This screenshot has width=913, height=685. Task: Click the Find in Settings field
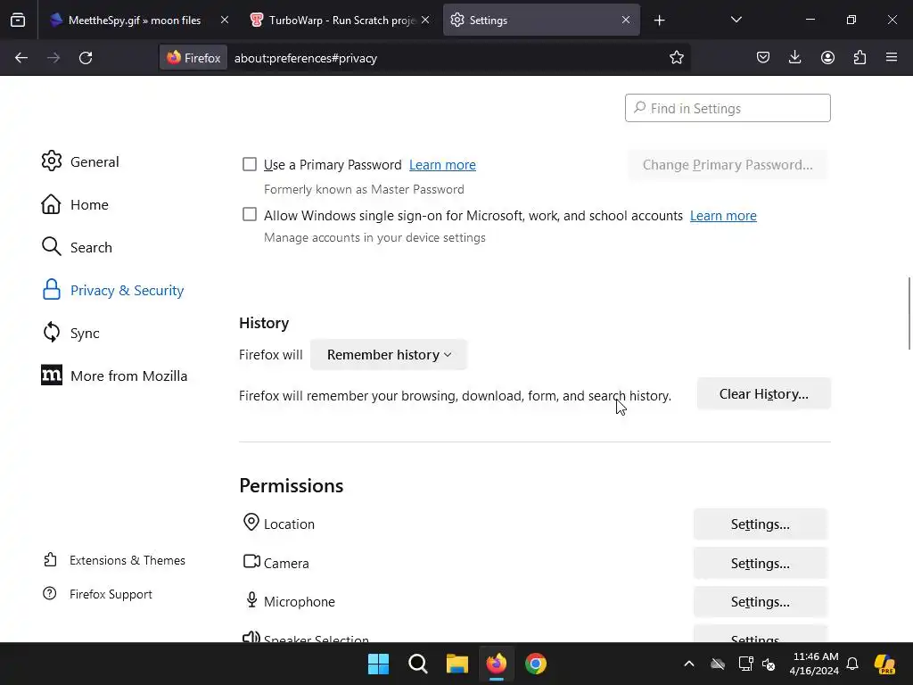coord(728,108)
